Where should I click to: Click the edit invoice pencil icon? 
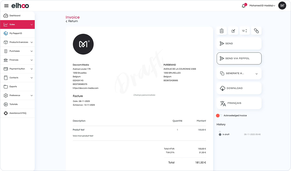[233, 31]
